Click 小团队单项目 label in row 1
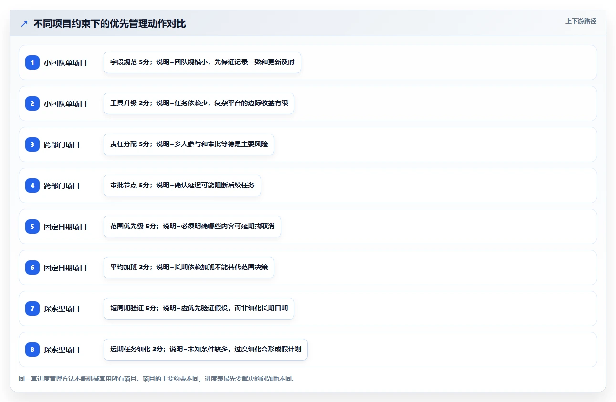 tap(65, 62)
